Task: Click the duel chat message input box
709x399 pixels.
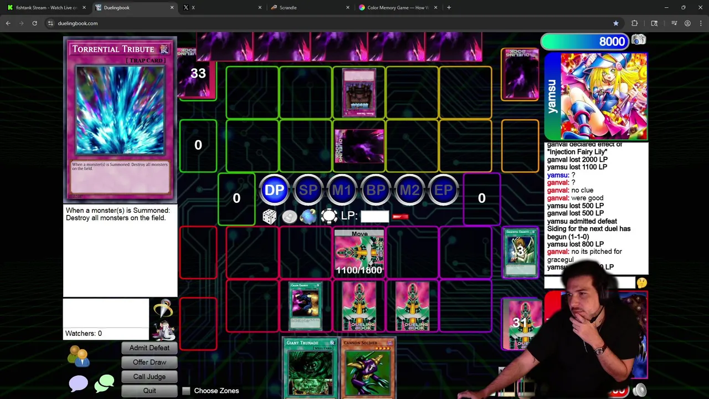Action: 589,283
